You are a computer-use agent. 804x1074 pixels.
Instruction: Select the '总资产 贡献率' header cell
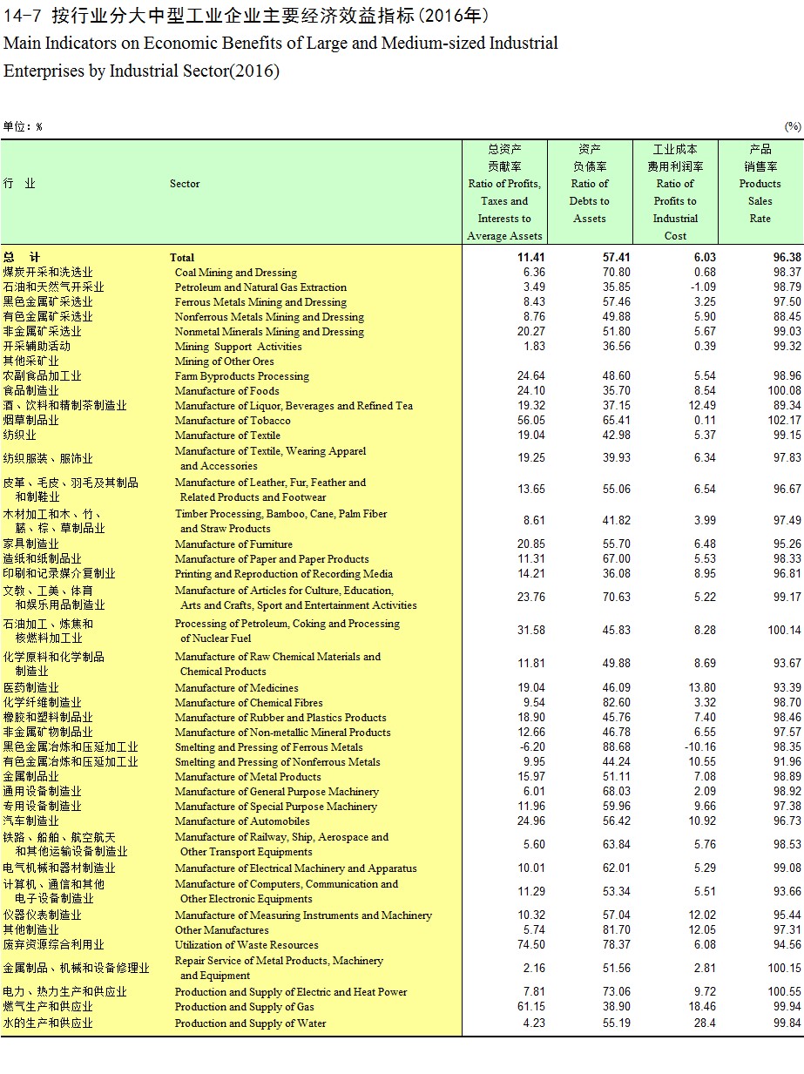(x=504, y=158)
